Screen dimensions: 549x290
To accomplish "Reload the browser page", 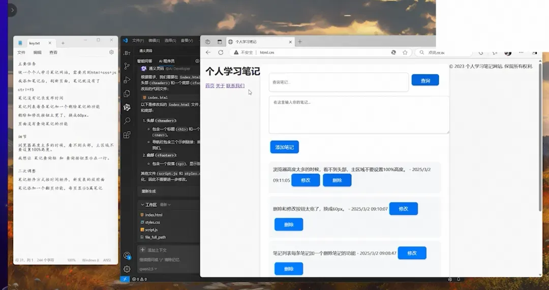I will point(221,52).
